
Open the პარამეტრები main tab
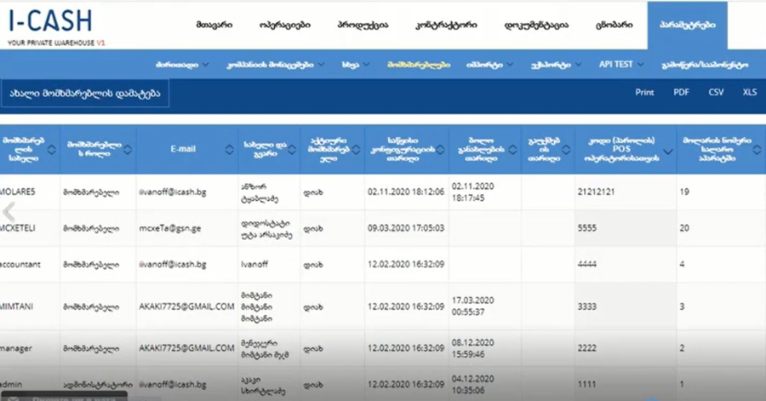687,25
